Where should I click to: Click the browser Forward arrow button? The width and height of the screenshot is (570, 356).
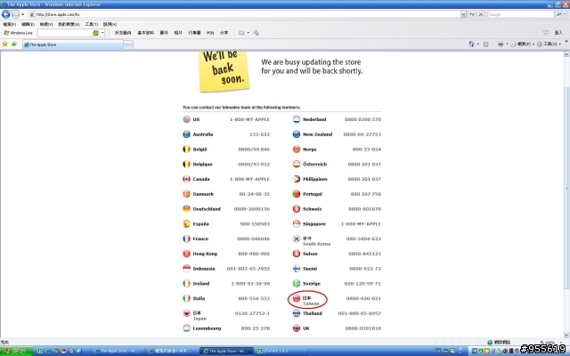tap(15, 14)
